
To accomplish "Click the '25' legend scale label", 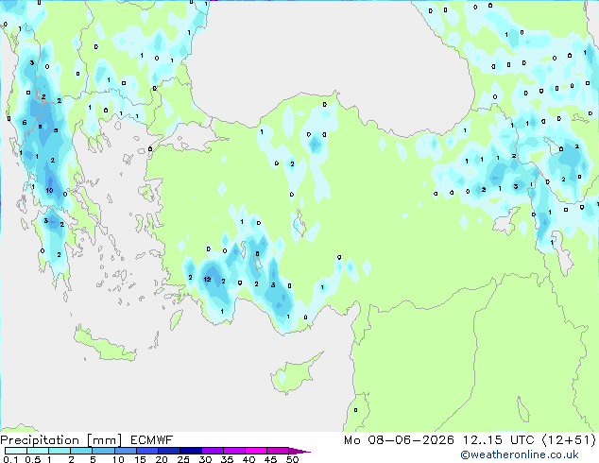I will click(183, 459).
